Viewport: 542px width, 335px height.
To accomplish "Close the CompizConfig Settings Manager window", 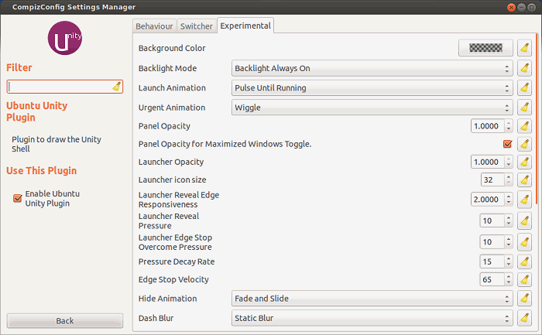I will tap(511, 7).
